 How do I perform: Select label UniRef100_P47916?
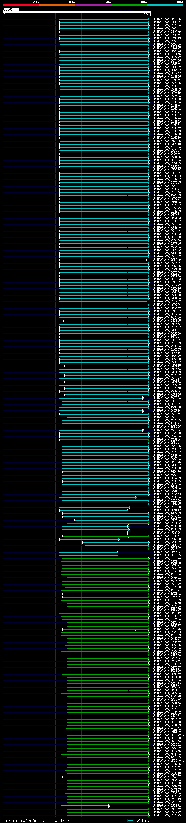pos(167,141)
